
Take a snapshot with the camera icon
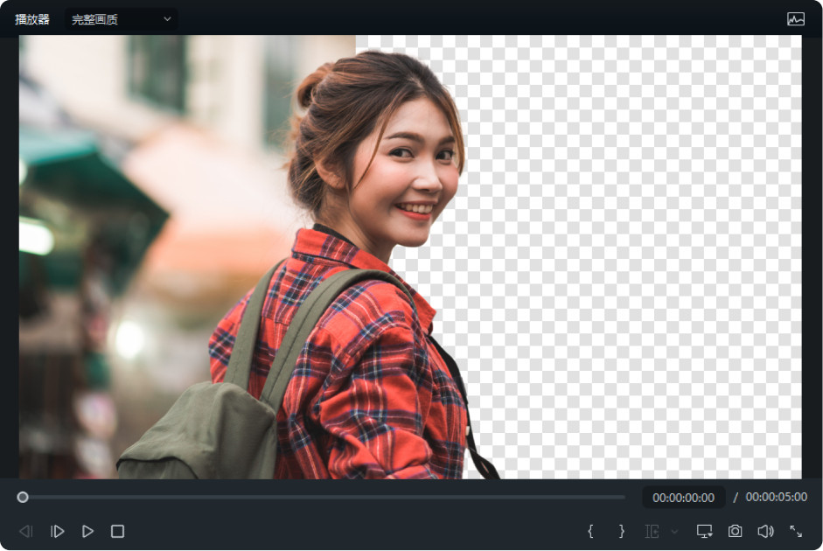(x=735, y=531)
